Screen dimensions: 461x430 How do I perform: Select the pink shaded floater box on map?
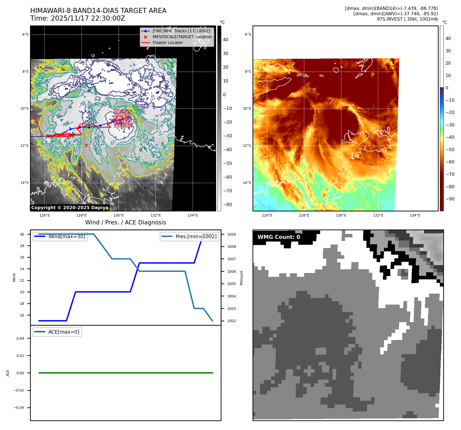[123, 118]
